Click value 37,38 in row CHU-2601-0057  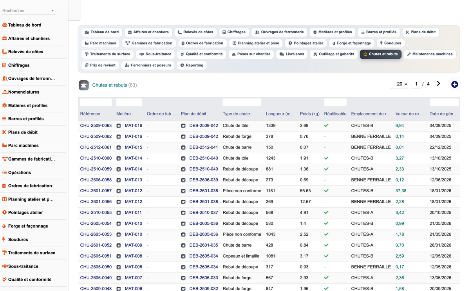[401, 191]
